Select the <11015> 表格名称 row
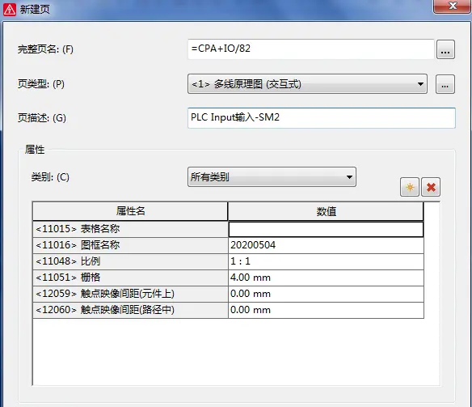Image resolution: width=472 pixels, height=407 pixels. pyautogui.click(x=130, y=229)
